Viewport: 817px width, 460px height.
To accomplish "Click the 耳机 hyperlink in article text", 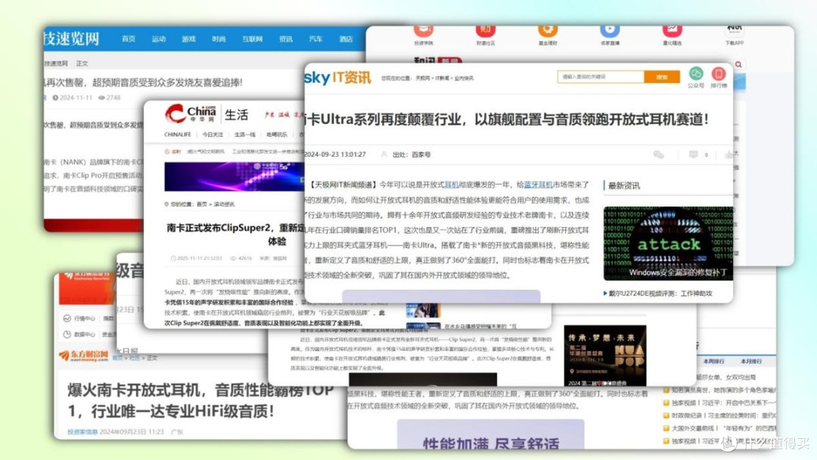I will point(451,185).
